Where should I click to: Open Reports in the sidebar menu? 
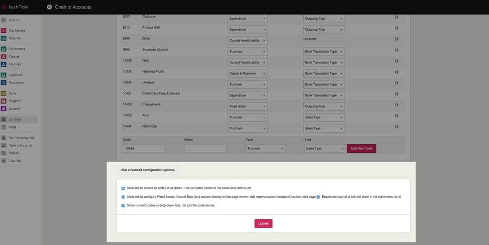(15, 38)
